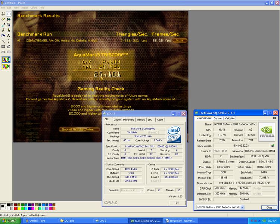
Task: Click the BIOS Version field 5.44.02.32.03
Action: 241,146
